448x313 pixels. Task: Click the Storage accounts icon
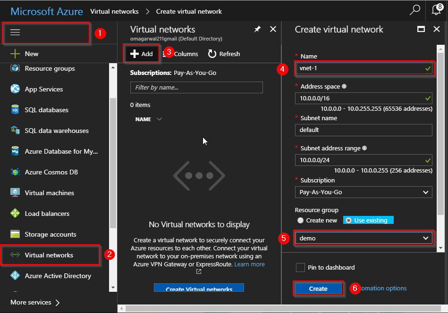15,234
